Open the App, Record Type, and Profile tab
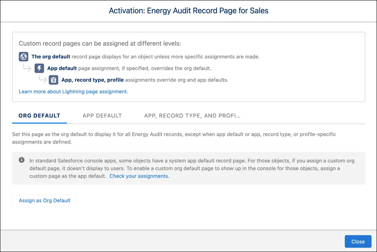The height and width of the screenshot is (252, 377). pyautogui.click(x=192, y=116)
